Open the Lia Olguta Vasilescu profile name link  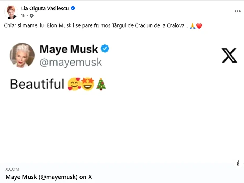point(45,9)
